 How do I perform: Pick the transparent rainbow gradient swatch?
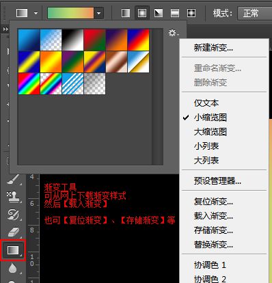[x=51, y=83]
